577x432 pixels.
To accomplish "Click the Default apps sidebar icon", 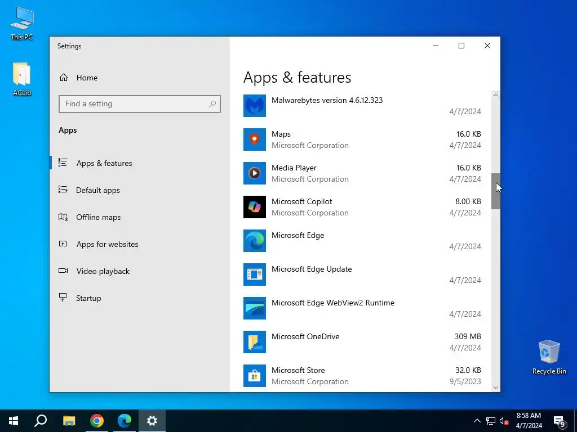I will pyautogui.click(x=63, y=190).
